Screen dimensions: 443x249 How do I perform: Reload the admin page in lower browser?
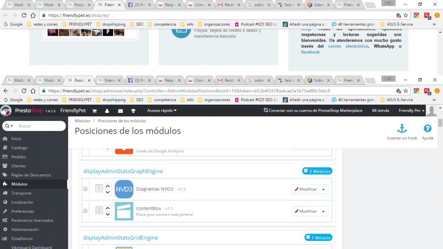[x=24, y=91]
